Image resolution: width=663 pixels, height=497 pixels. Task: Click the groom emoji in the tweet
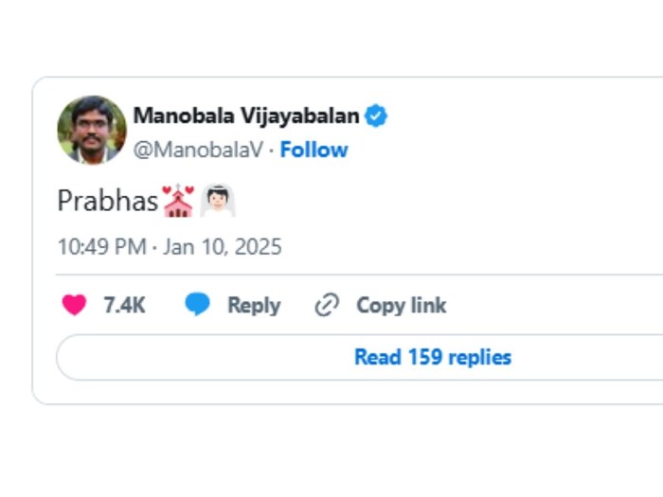217,201
